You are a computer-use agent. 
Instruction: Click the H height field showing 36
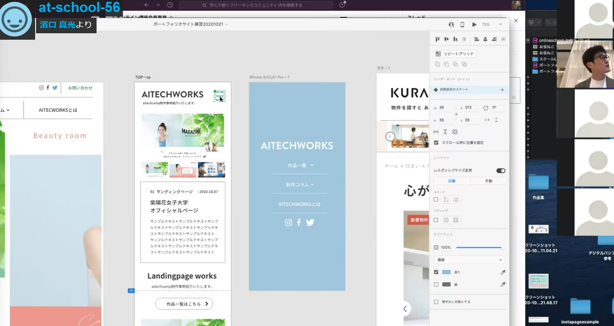(x=446, y=120)
